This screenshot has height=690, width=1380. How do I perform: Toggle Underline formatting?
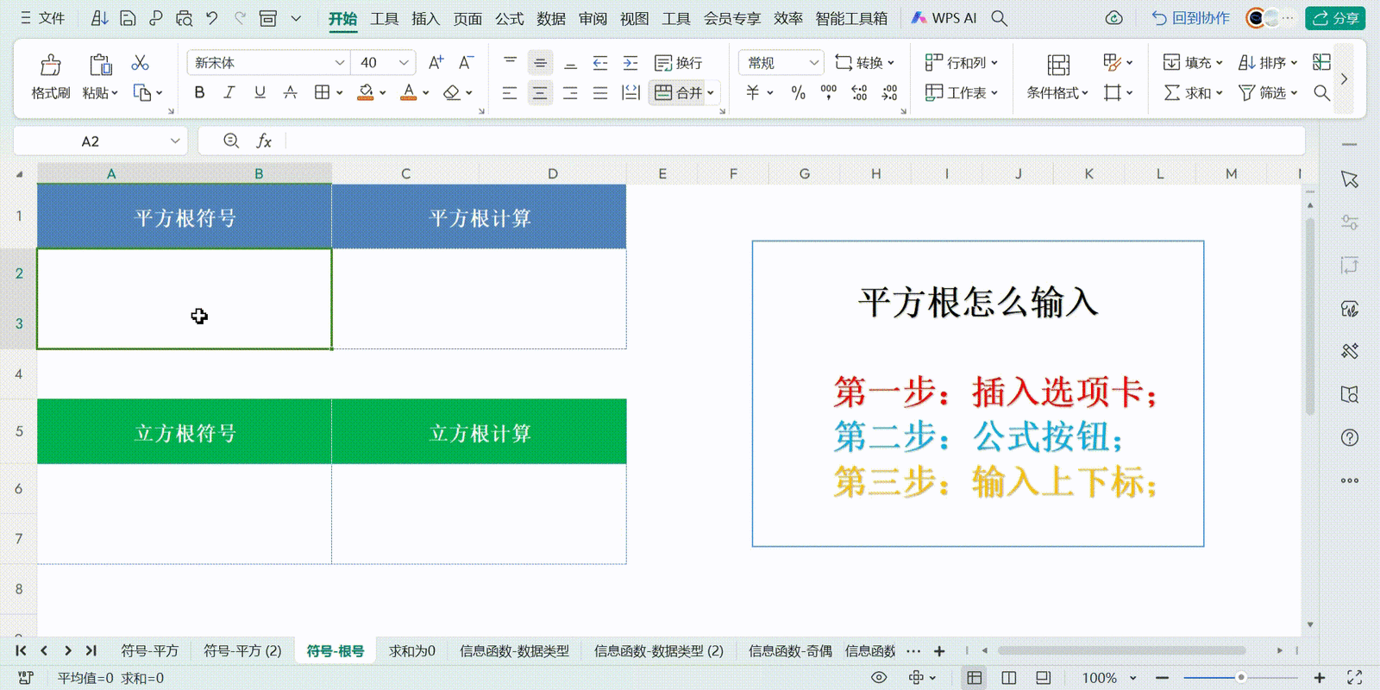coord(260,92)
